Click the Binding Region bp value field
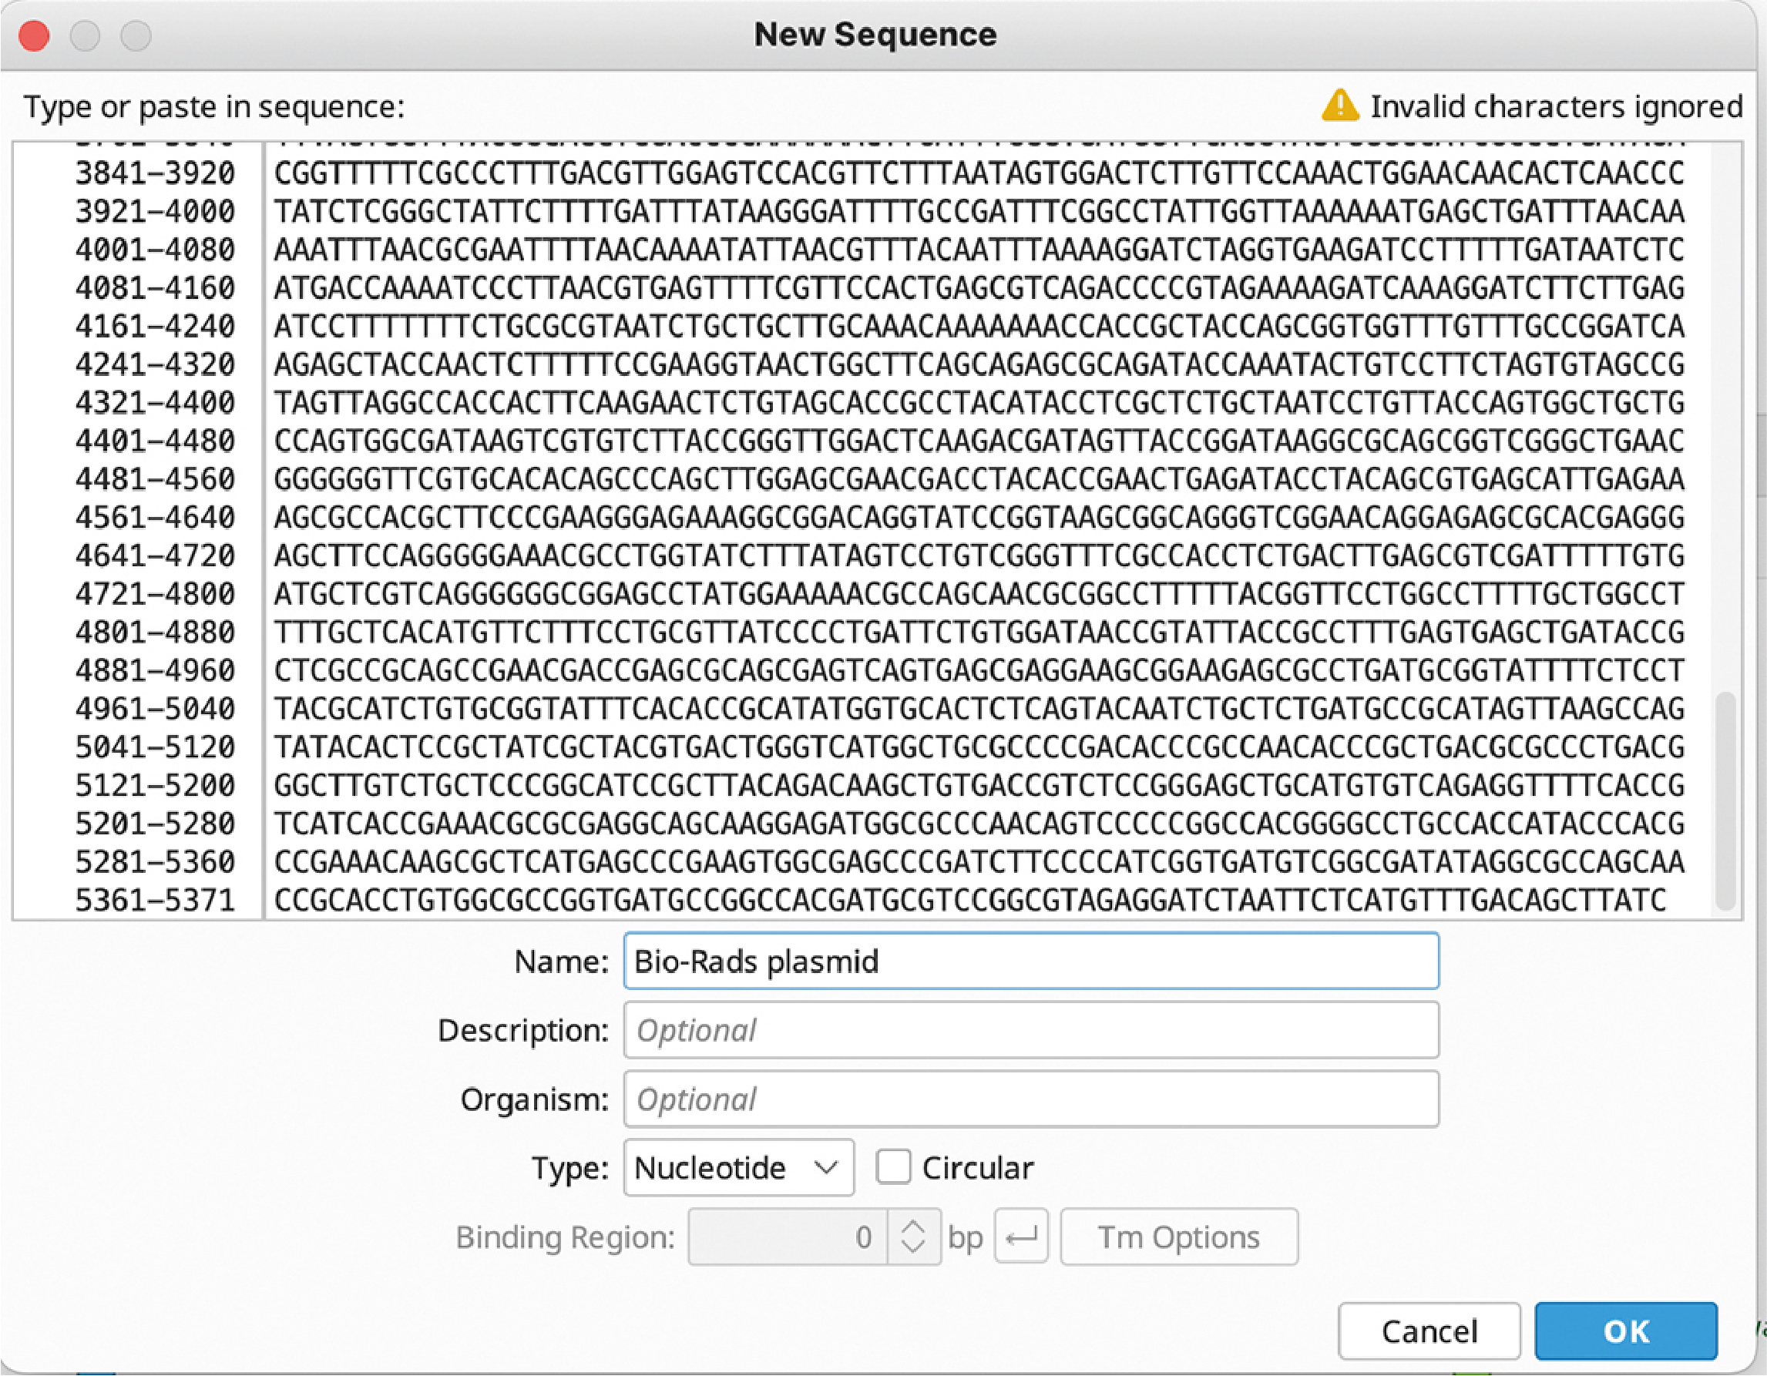The width and height of the screenshot is (1767, 1376). (788, 1237)
